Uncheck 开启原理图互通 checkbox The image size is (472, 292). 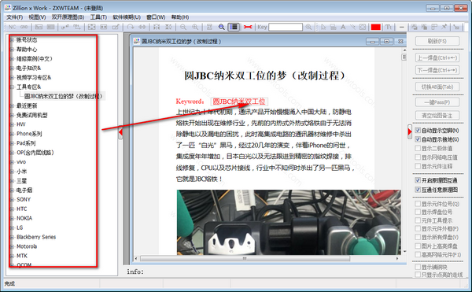tap(418, 180)
